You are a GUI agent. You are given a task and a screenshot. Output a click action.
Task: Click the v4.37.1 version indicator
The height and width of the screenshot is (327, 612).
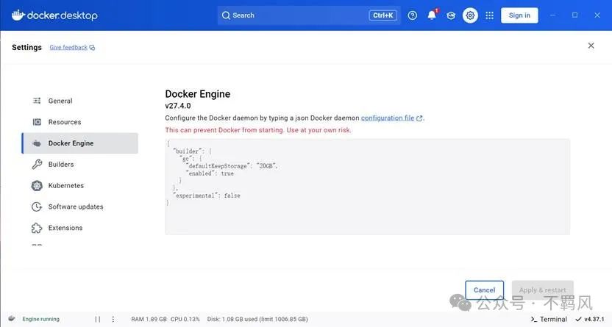[590, 319]
